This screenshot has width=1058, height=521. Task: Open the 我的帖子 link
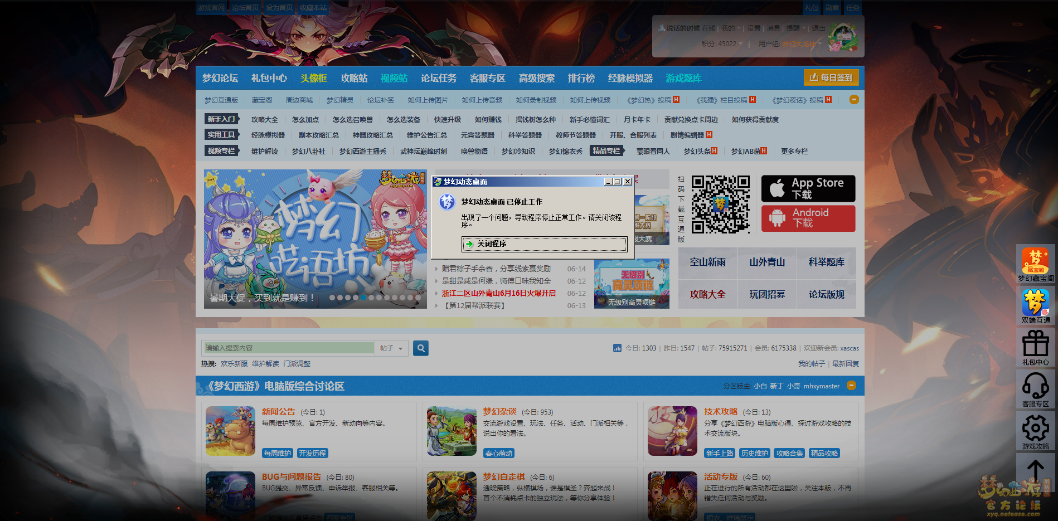[x=812, y=364]
